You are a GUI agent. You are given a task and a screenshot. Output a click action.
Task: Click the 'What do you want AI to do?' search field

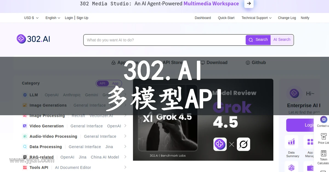[164, 40]
